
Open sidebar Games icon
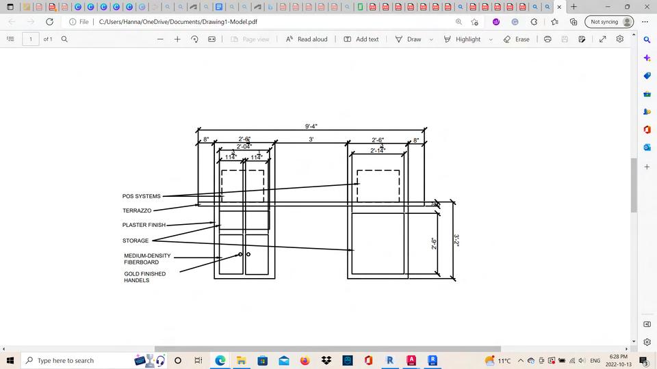(x=647, y=111)
